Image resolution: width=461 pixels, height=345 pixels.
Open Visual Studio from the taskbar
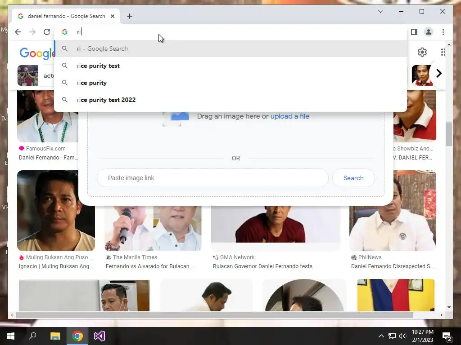click(x=99, y=336)
